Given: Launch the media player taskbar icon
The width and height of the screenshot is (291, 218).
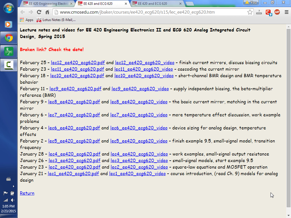Looking at the screenshot, I should (9, 24).
